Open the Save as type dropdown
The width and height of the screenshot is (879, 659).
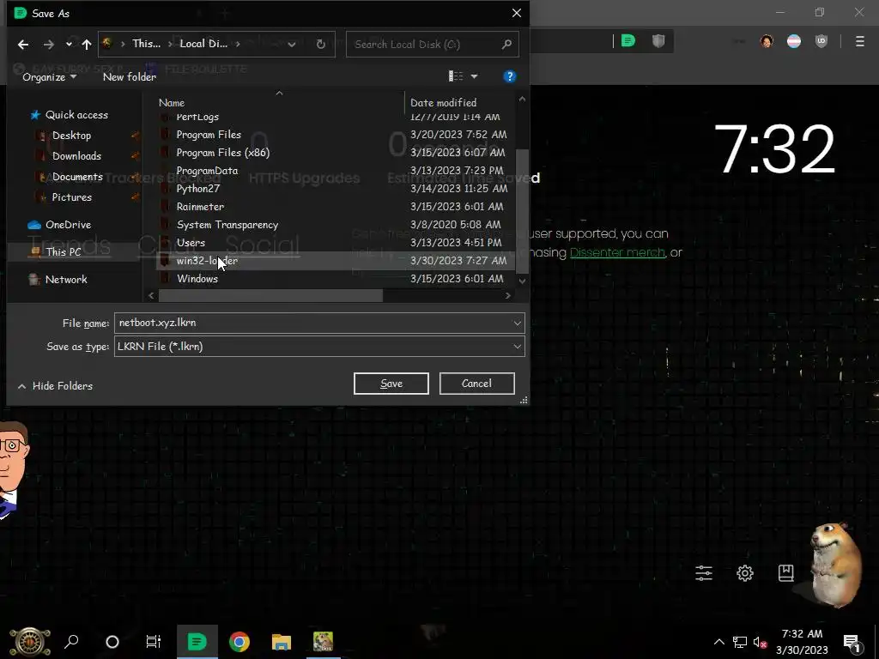pyautogui.click(x=319, y=347)
